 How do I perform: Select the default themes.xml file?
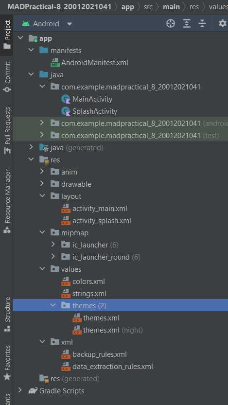[101, 318]
